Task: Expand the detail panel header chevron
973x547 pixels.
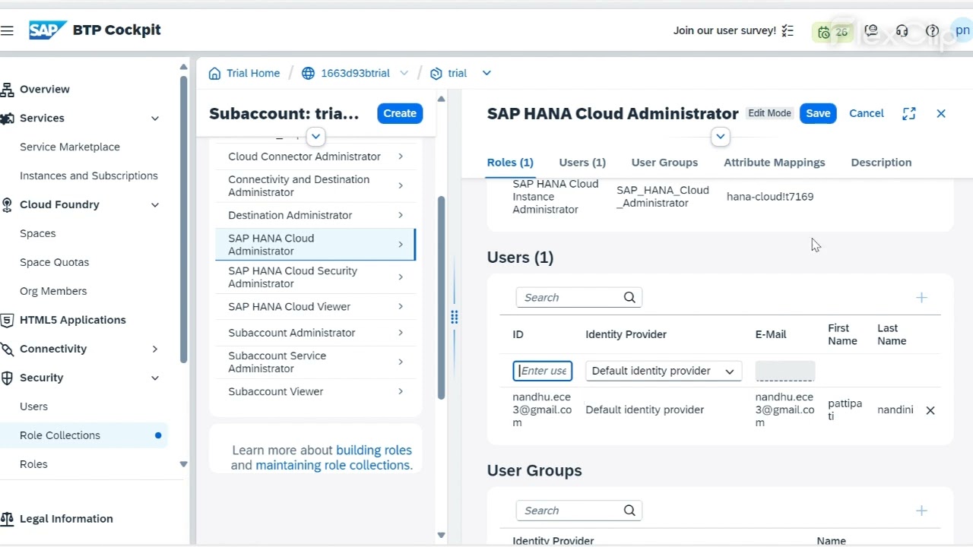Action: click(x=721, y=138)
